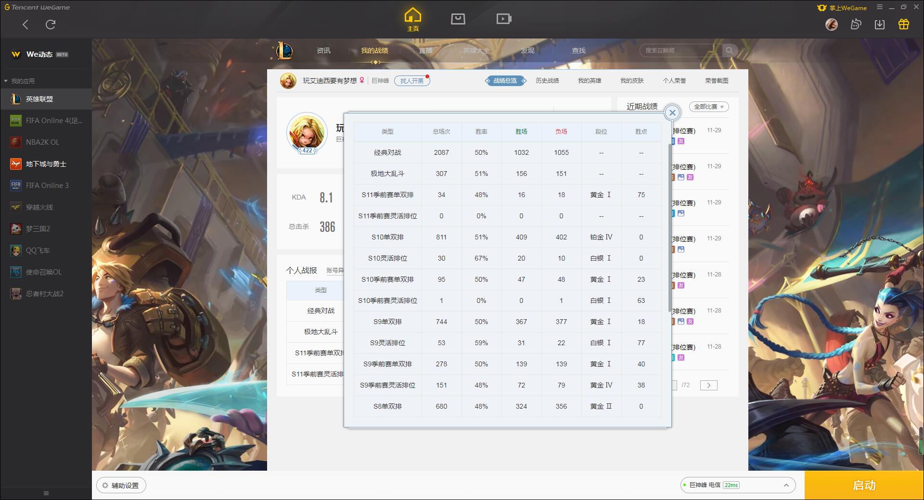Refresh the page with reload icon
The height and width of the screenshot is (500, 924).
click(x=51, y=25)
